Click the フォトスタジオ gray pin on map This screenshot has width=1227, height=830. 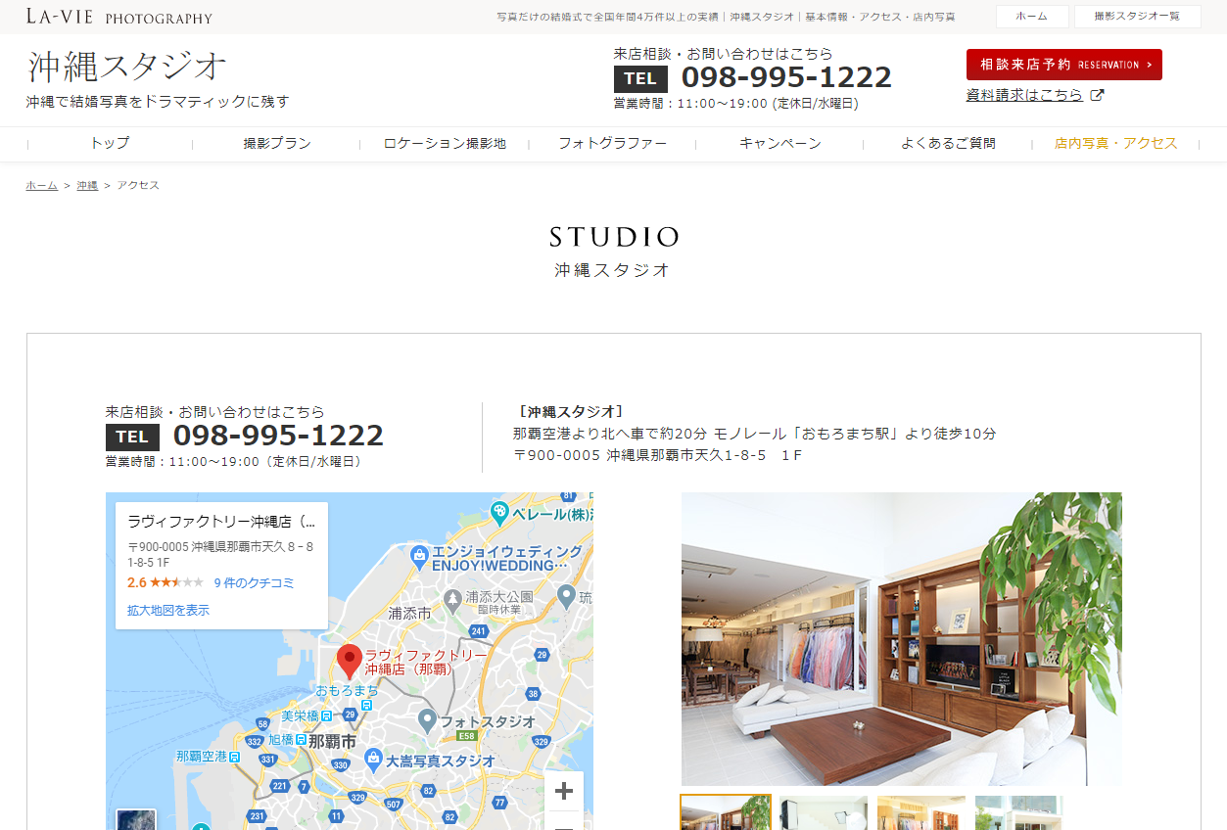[x=427, y=720]
